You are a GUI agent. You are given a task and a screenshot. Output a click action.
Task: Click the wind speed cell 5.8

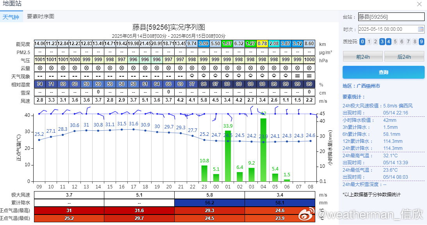[x=204, y=100]
